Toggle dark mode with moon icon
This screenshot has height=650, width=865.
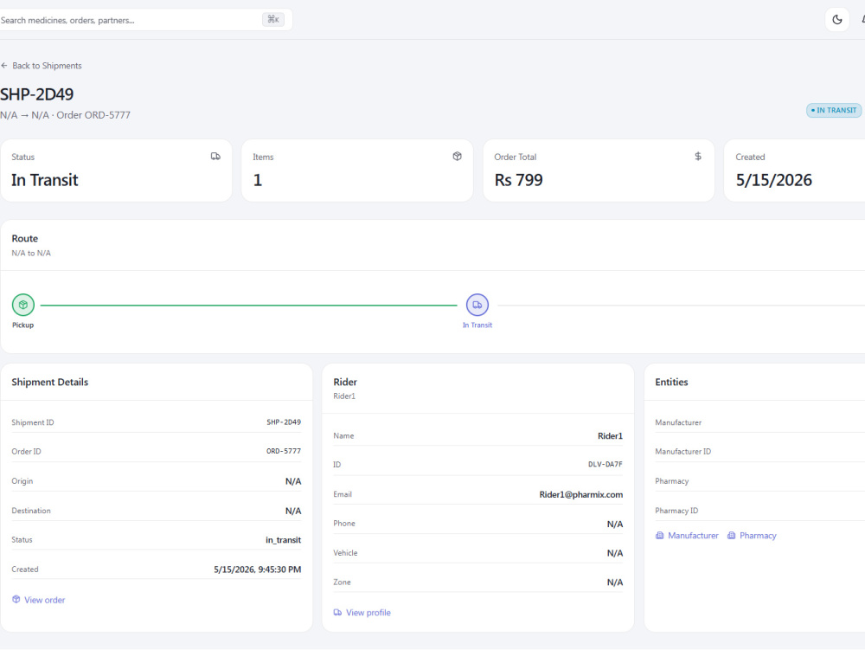(836, 20)
